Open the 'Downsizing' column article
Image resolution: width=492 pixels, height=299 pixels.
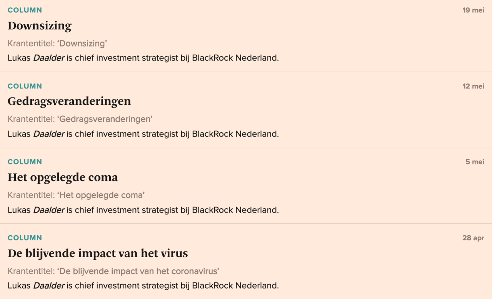[x=40, y=26]
